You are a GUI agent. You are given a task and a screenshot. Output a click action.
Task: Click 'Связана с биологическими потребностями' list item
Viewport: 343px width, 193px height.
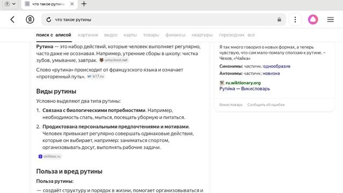tap(94, 110)
